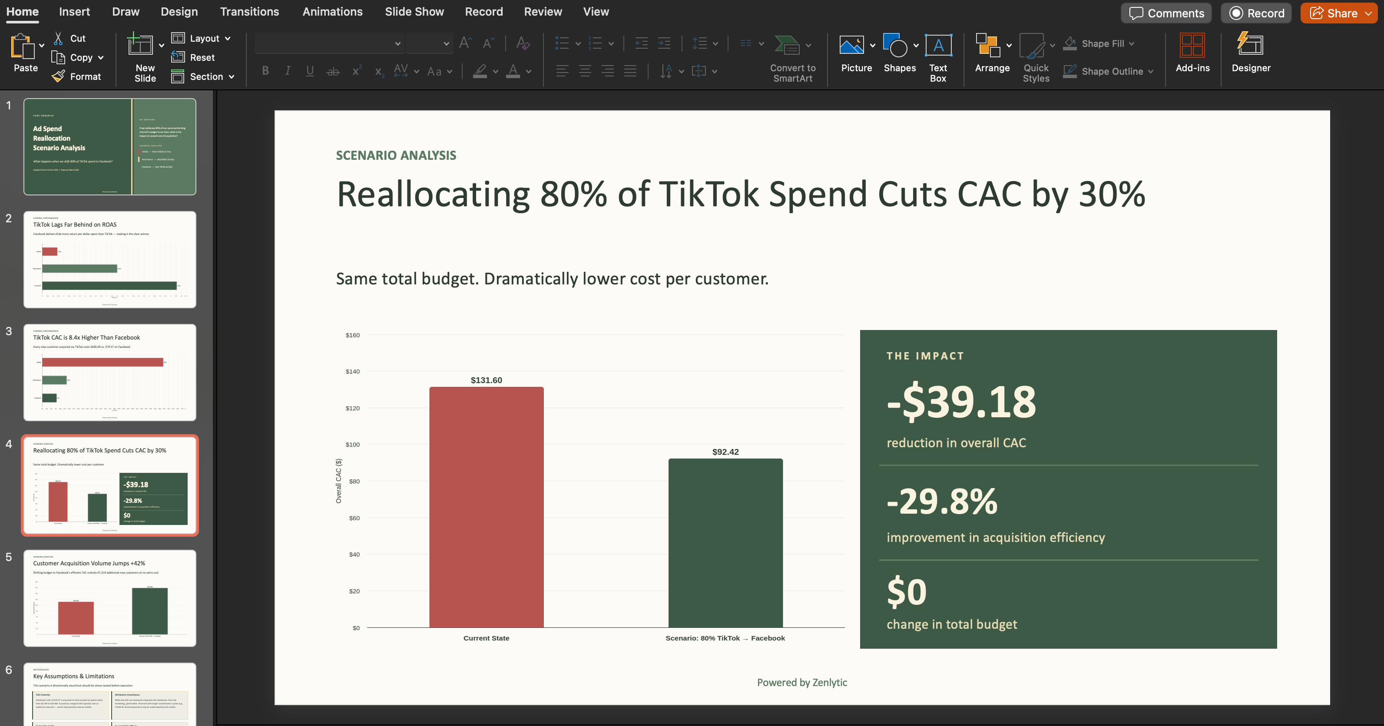Click 'Powered by Zenlytic' footer text
The image size is (1384, 726).
[801, 683]
